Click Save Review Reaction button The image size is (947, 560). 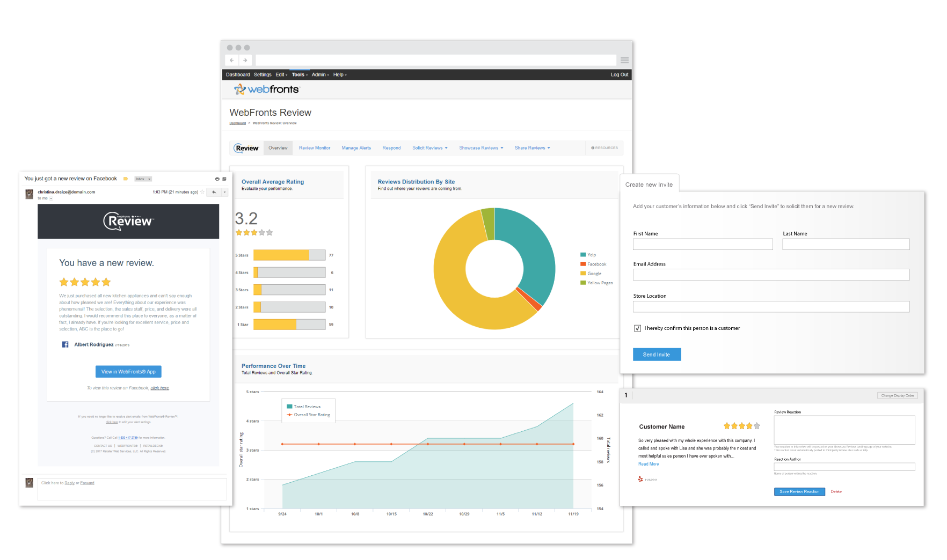799,491
